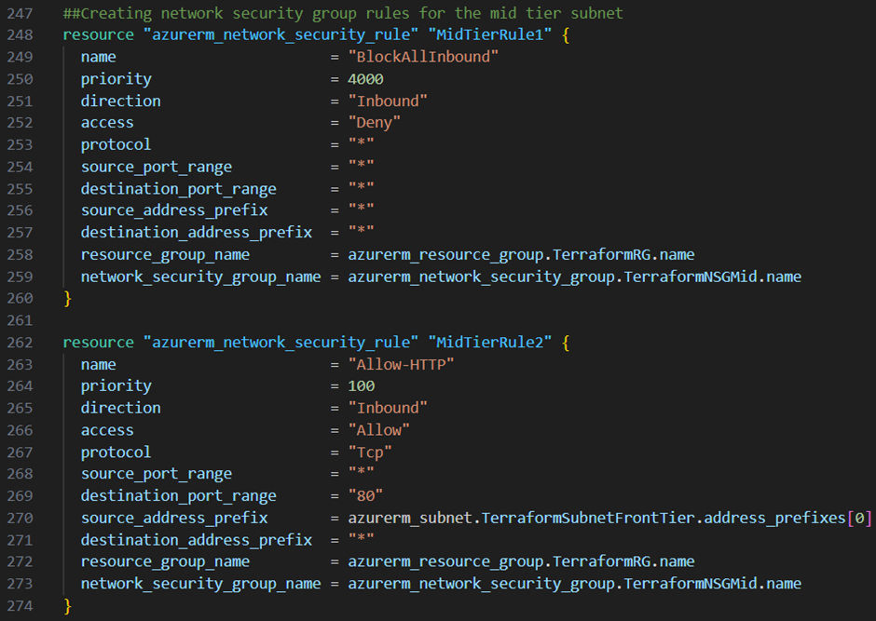Click the TerraformSubnetFrontTier address_prefixes reference

609,519
